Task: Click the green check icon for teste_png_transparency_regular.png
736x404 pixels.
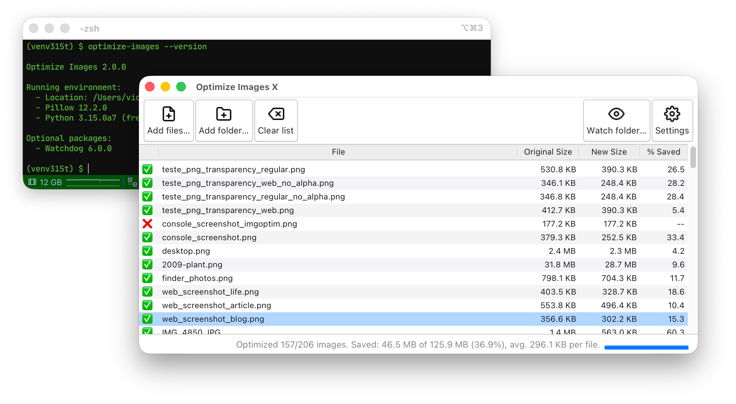Action: [147, 169]
